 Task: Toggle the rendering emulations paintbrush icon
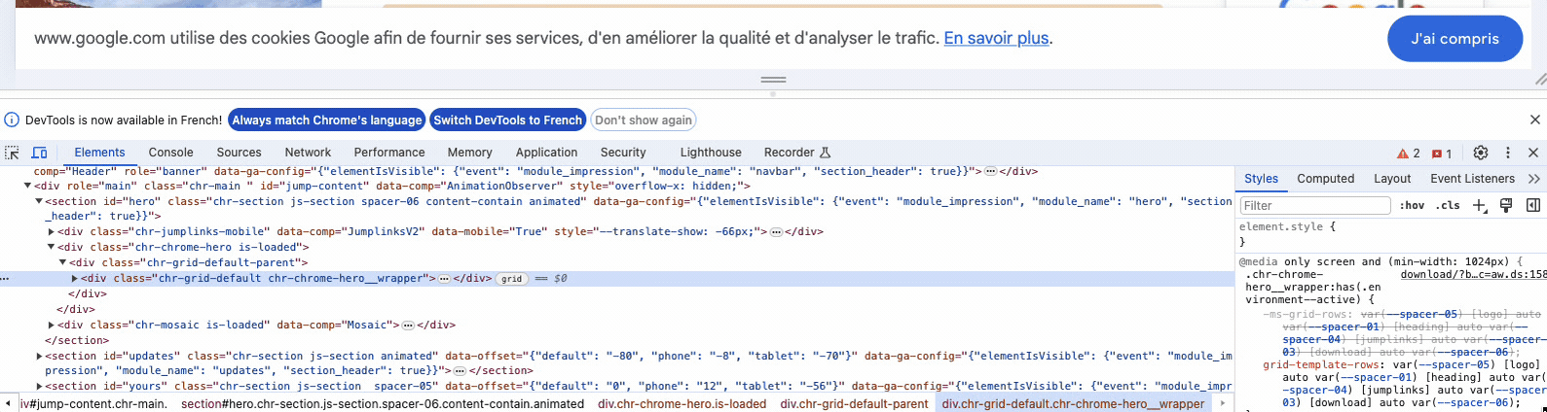coord(1506,205)
